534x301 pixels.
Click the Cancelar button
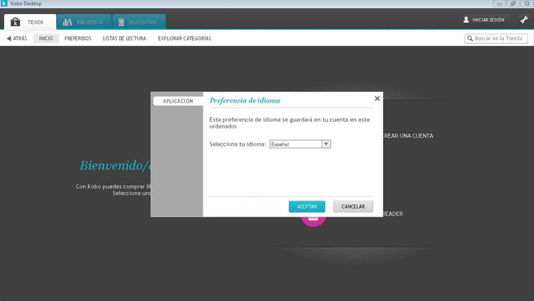(353, 206)
